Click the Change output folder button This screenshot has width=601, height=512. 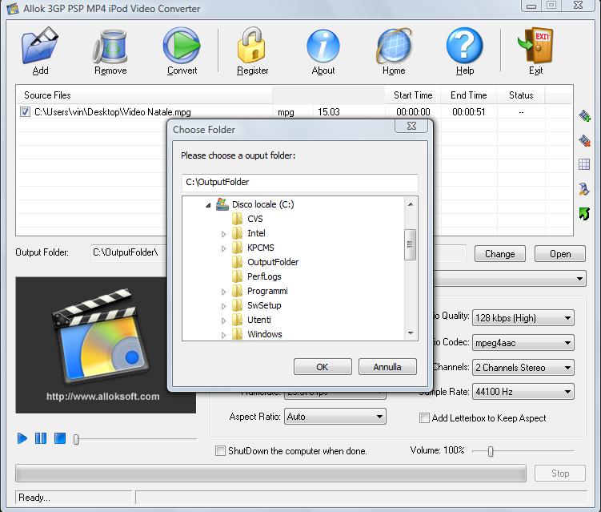tap(500, 254)
